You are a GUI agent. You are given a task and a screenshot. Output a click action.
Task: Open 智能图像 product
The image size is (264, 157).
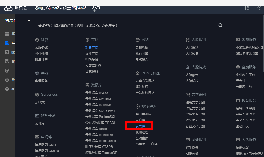[192, 148]
